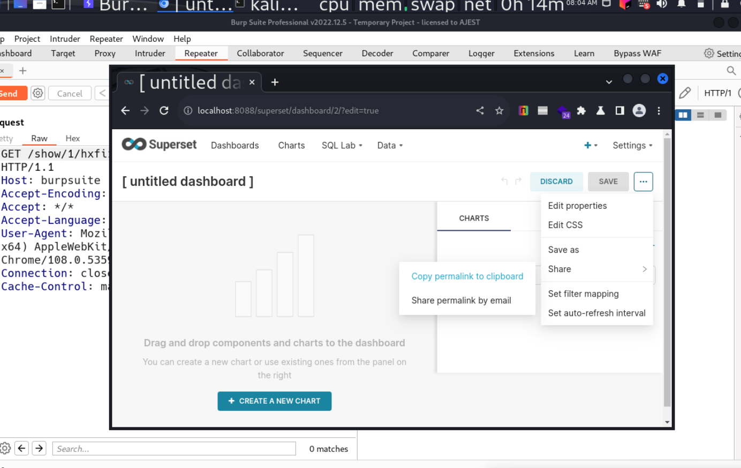This screenshot has height=468, width=741.
Task: Click the browser back arrow icon
Action: [x=125, y=110]
